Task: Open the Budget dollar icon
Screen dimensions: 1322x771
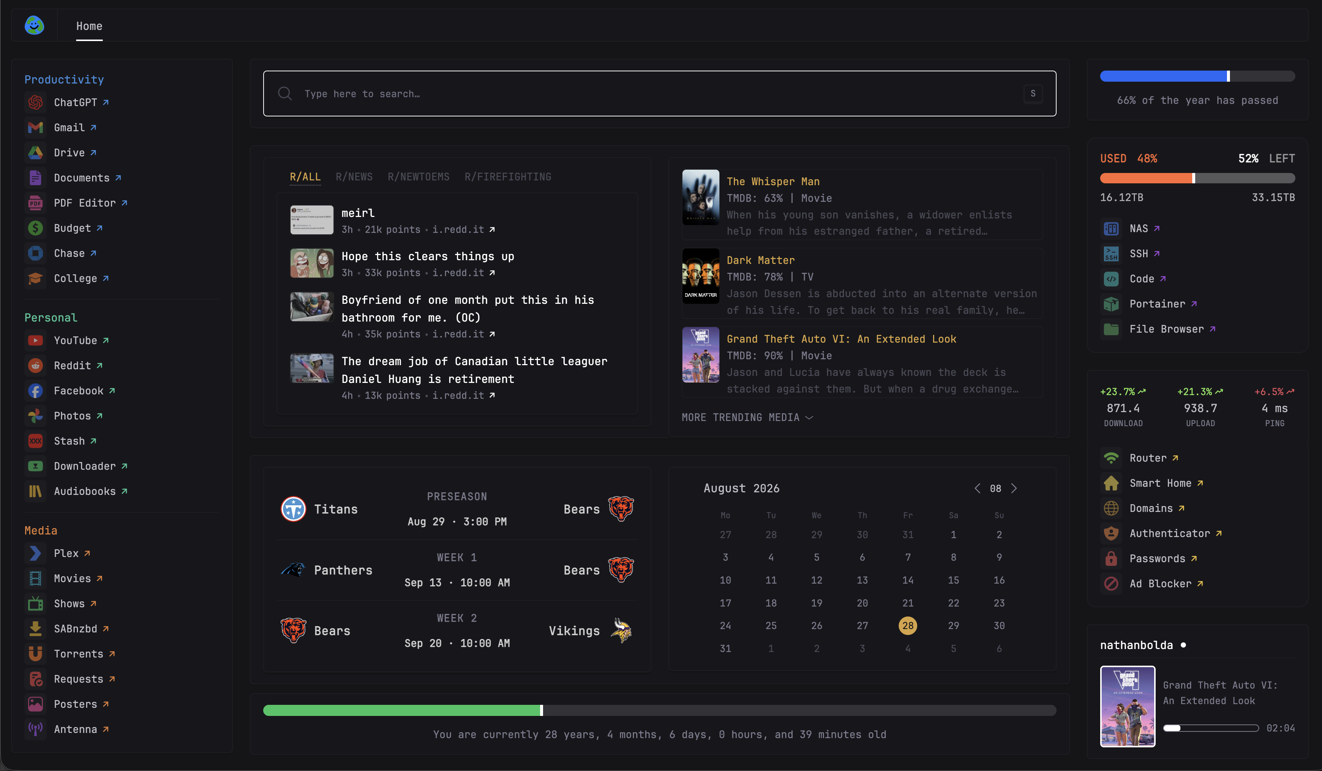Action: (35, 228)
